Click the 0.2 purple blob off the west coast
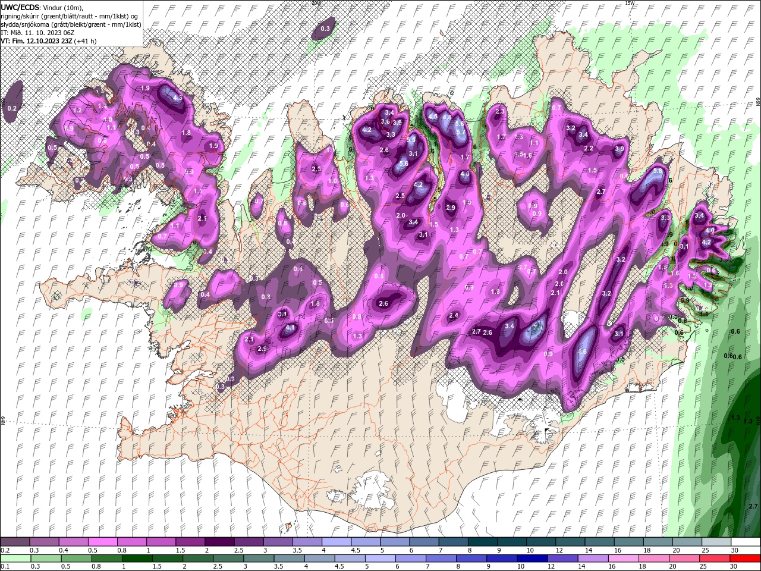This screenshot has width=761, height=571. coord(12,102)
